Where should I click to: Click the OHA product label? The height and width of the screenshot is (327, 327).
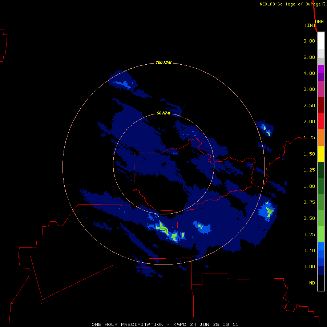(x=319, y=22)
